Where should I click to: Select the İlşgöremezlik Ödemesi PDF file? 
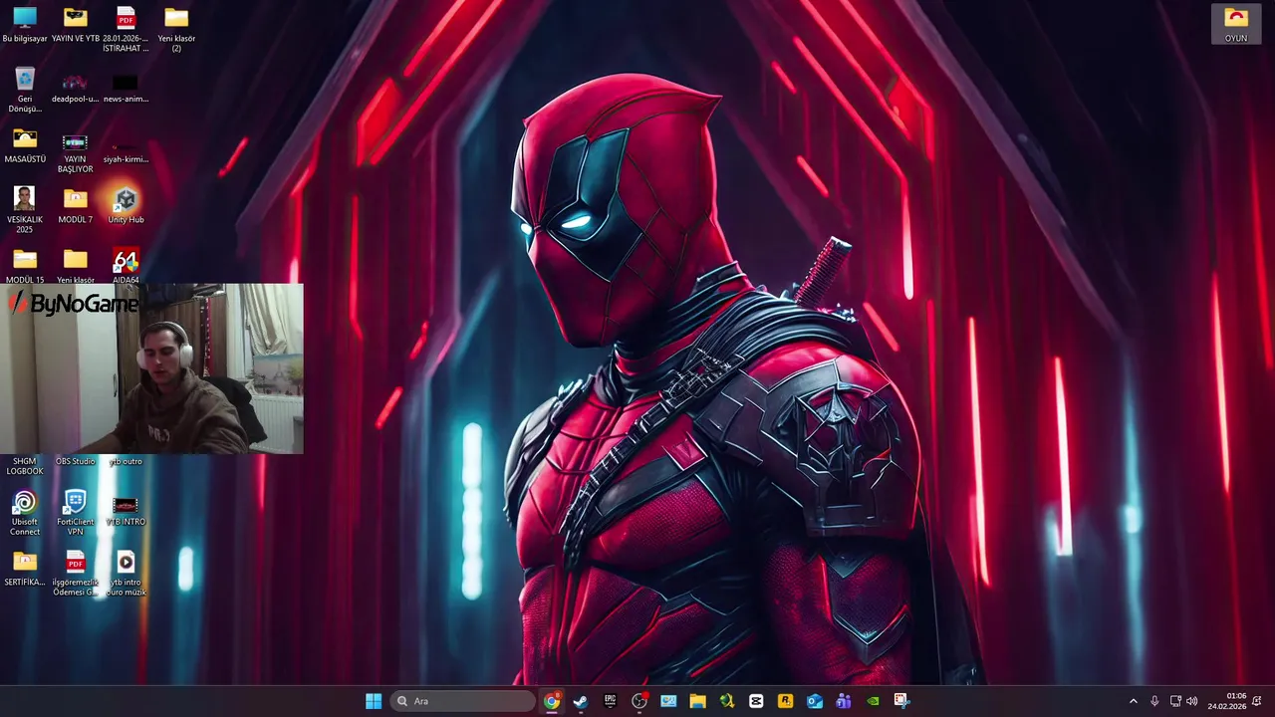(x=75, y=573)
